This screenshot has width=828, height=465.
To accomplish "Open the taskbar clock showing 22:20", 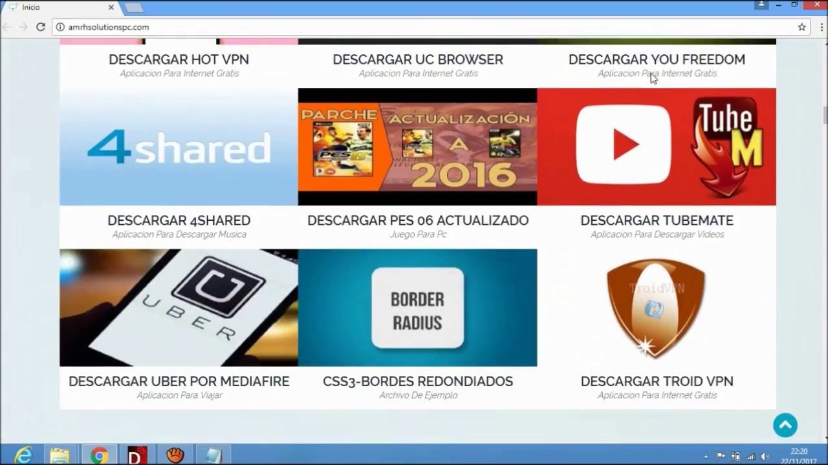I will click(x=799, y=455).
